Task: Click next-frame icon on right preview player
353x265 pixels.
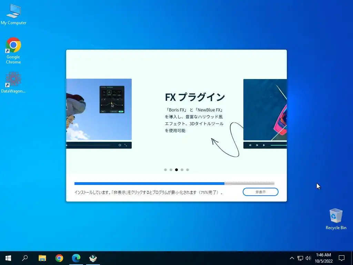Action: (257, 145)
